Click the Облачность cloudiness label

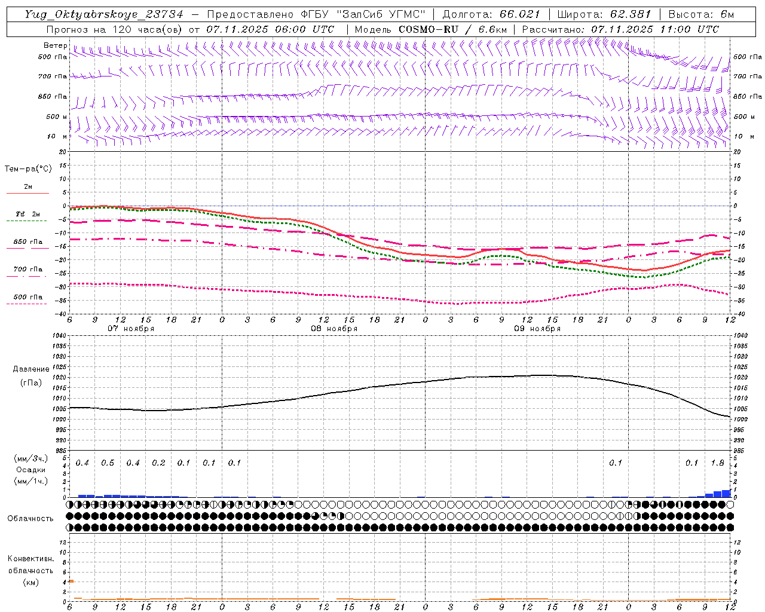[x=30, y=519]
